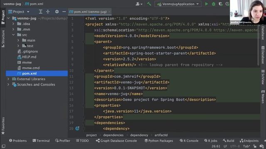The image size is (266, 149).
Task: Open R Jobs tool window
Action: 211,141
